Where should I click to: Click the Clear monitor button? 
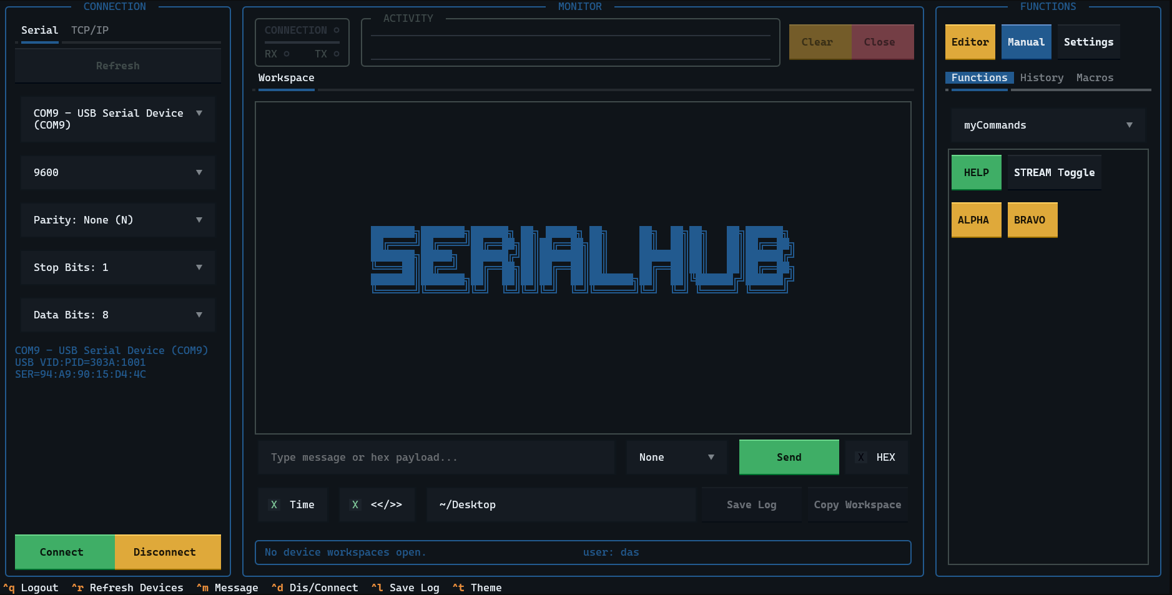(x=820, y=42)
